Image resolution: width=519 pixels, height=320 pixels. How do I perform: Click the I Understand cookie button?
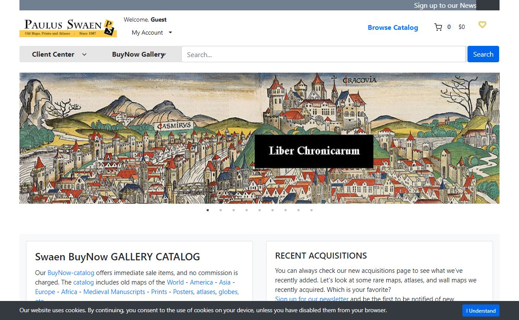pyautogui.click(x=481, y=310)
